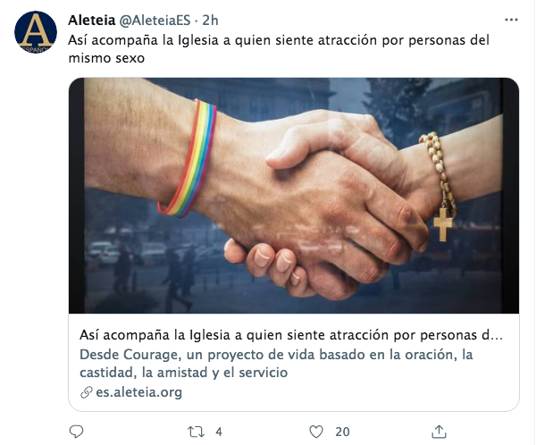The width and height of the screenshot is (536, 445).
Task: Click the 2h timestamp
Action: click(210, 21)
